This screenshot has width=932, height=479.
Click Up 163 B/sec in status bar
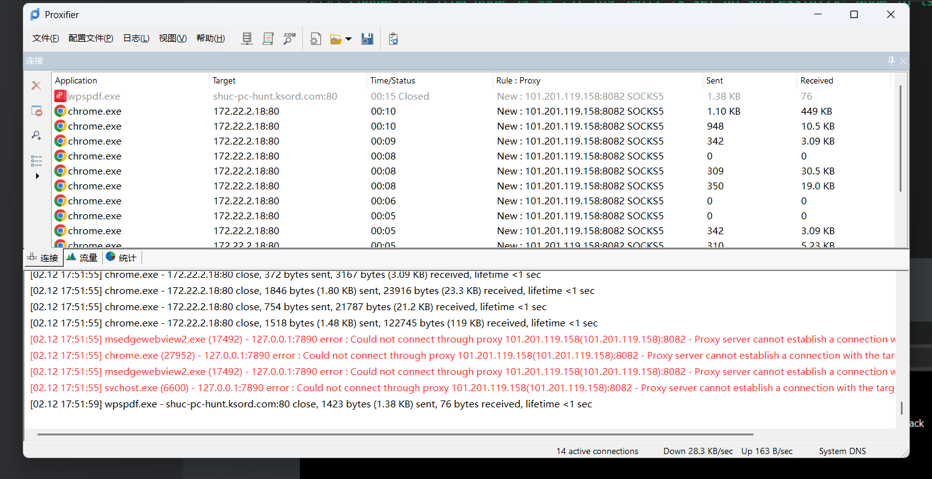pyautogui.click(x=767, y=451)
